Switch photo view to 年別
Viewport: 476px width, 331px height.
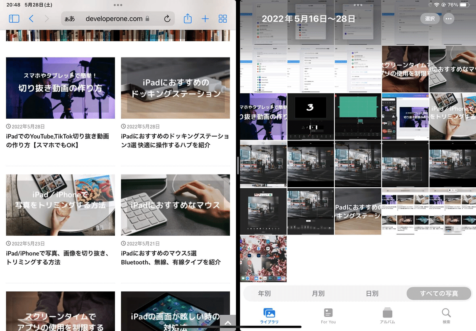click(x=264, y=293)
